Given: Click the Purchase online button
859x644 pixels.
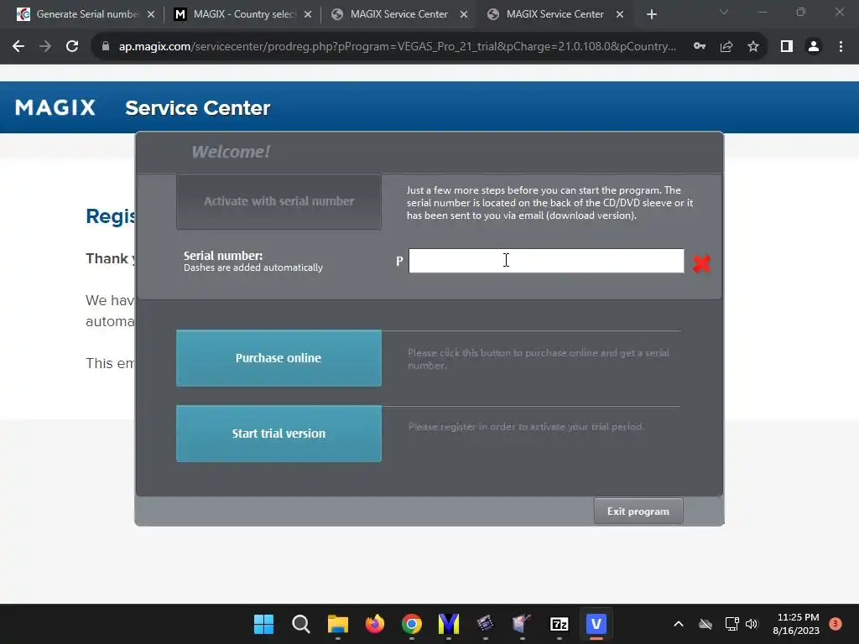Looking at the screenshot, I should [279, 358].
